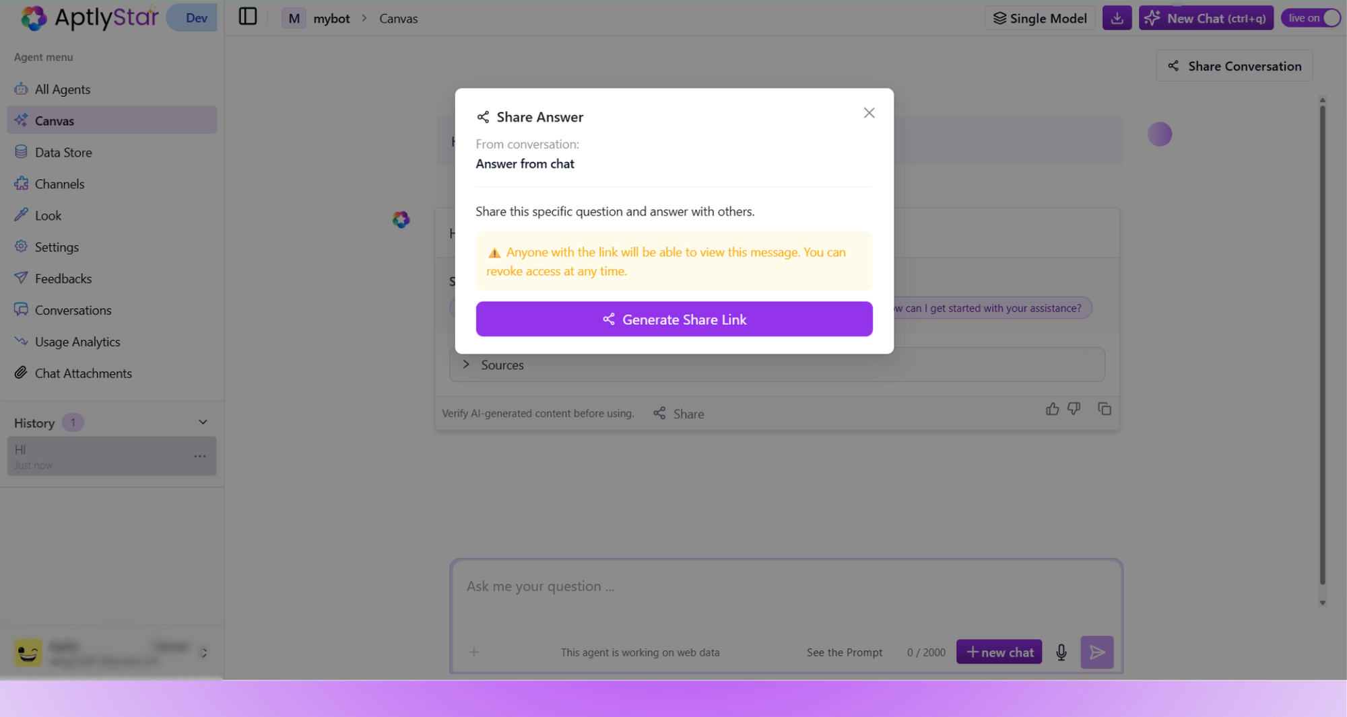The image size is (1347, 717).
Task: Give the answer a thumbs down
Action: click(1074, 408)
